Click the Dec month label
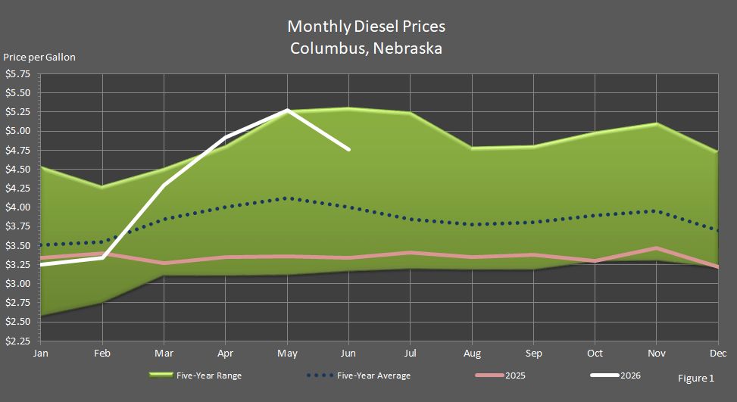Screen dimensions: 737x402 (x=718, y=353)
